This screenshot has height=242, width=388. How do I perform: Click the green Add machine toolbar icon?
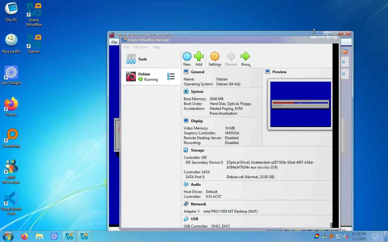[199, 57]
